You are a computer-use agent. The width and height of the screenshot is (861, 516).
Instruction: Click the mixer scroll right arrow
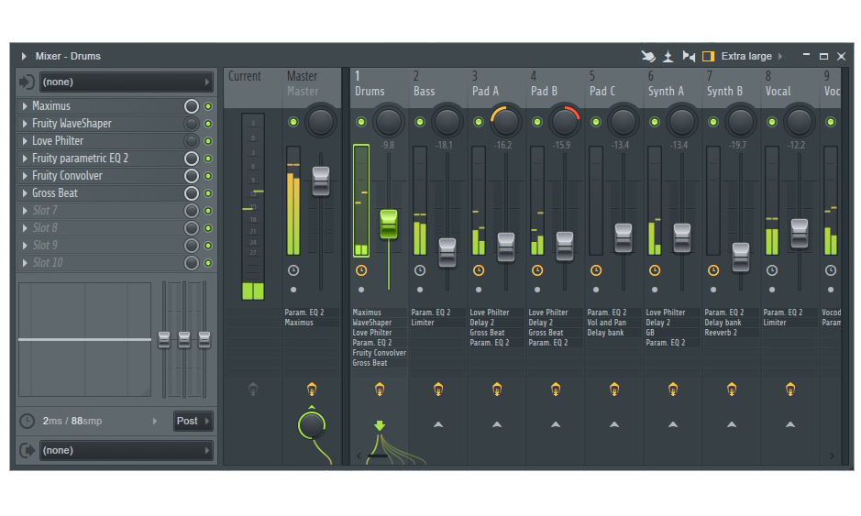[832, 456]
